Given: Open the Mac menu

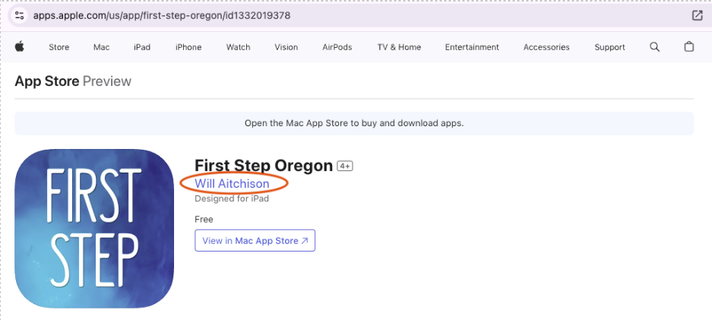Looking at the screenshot, I should pyautogui.click(x=101, y=47).
